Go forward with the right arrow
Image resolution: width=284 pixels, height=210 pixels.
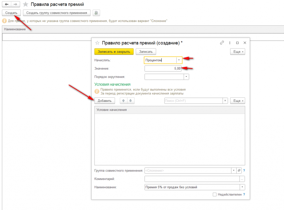[16, 4]
